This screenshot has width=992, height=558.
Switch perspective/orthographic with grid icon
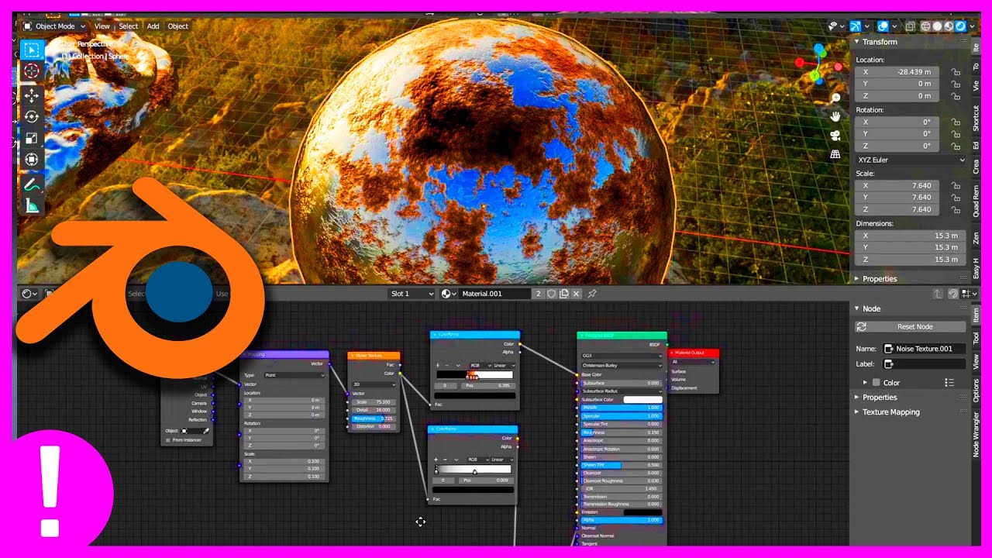[835, 154]
